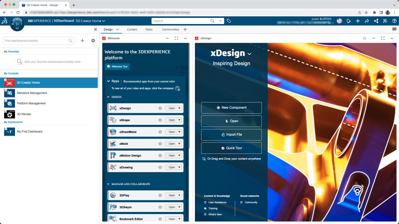Click the Dassault Systèmes 3DS logo
Image resolution: width=399 pixels, height=224 pixels.
click(5, 21)
